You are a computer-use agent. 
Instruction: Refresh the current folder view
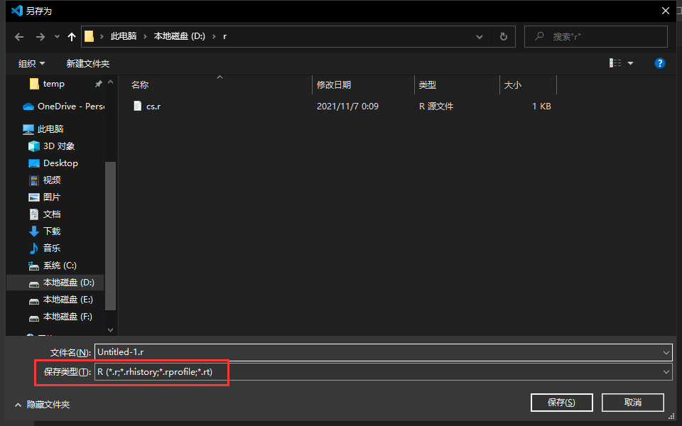[504, 36]
